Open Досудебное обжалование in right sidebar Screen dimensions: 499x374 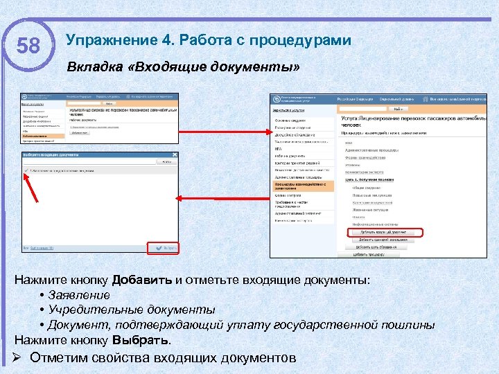295,135
